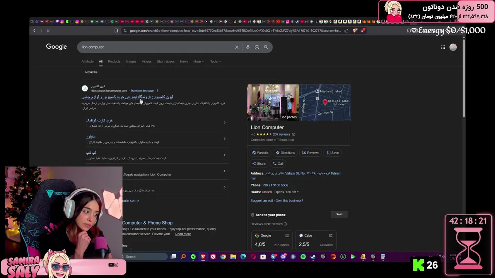The height and width of the screenshot is (278, 495).
Task: Click the Google logo
Action: click(56, 47)
